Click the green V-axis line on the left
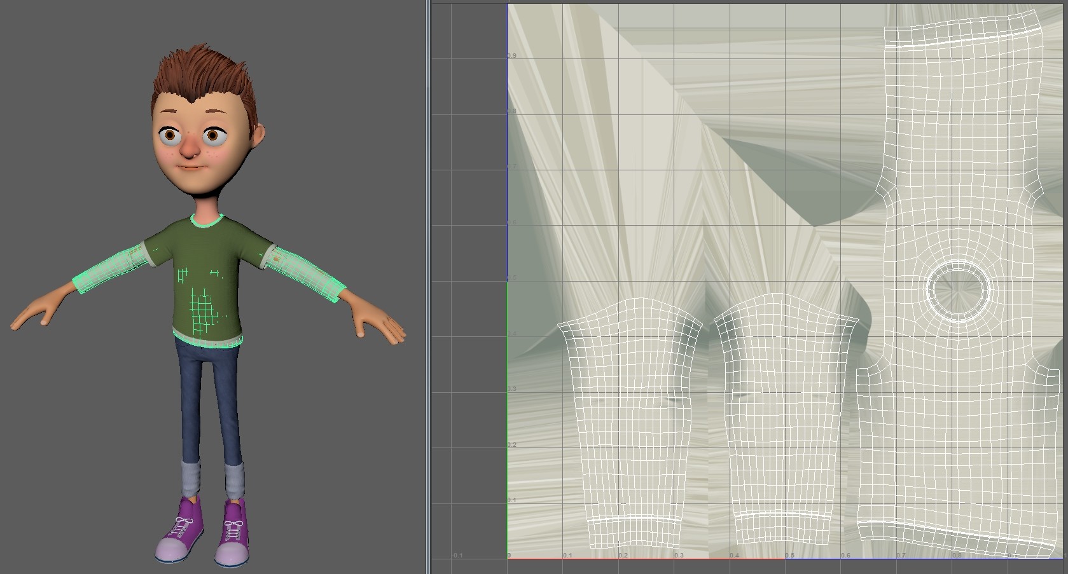Screen dimensions: 1068x574 (x=507, y=413)
